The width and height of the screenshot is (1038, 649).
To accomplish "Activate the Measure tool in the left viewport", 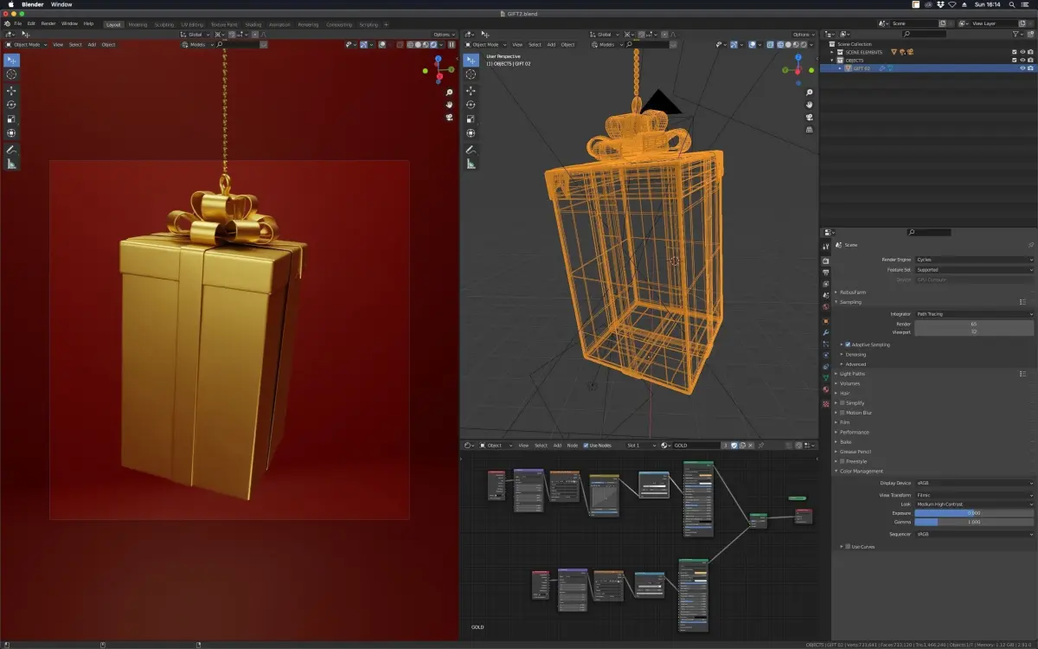I will (11, 164).
